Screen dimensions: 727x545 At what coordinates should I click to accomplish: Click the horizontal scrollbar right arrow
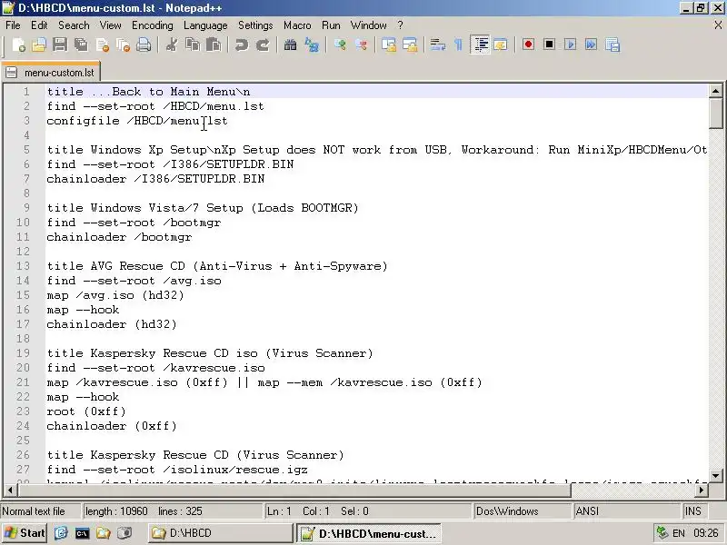[x=702, y=490]
